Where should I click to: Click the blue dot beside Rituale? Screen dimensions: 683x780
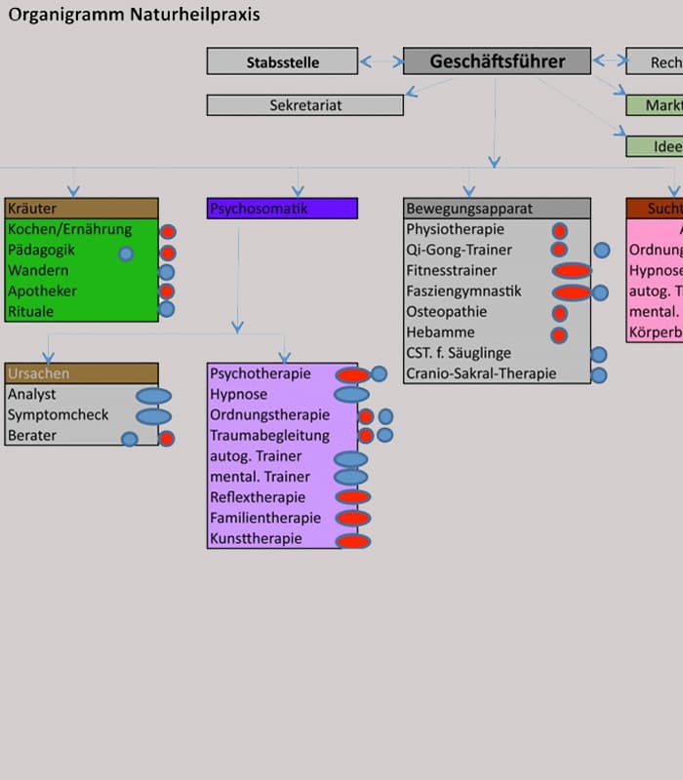(167, 309)
